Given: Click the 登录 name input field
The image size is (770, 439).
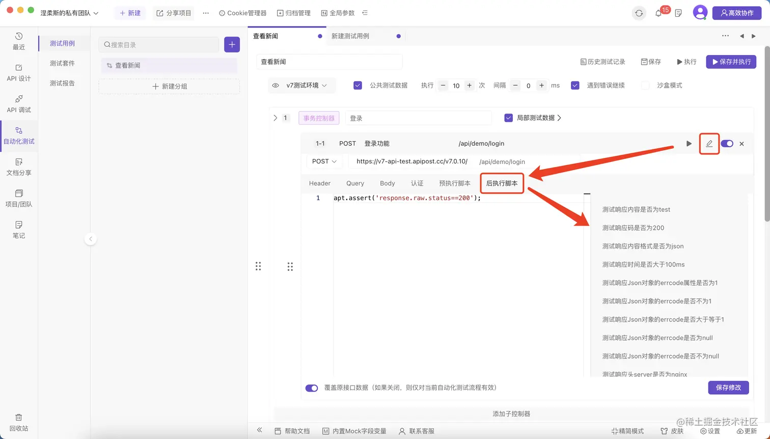Looking at the screenshot, I should [418, 118].
